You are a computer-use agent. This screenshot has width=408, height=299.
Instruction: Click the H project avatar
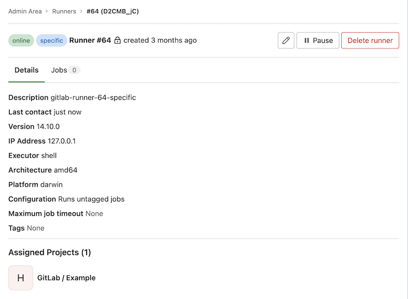21,278
